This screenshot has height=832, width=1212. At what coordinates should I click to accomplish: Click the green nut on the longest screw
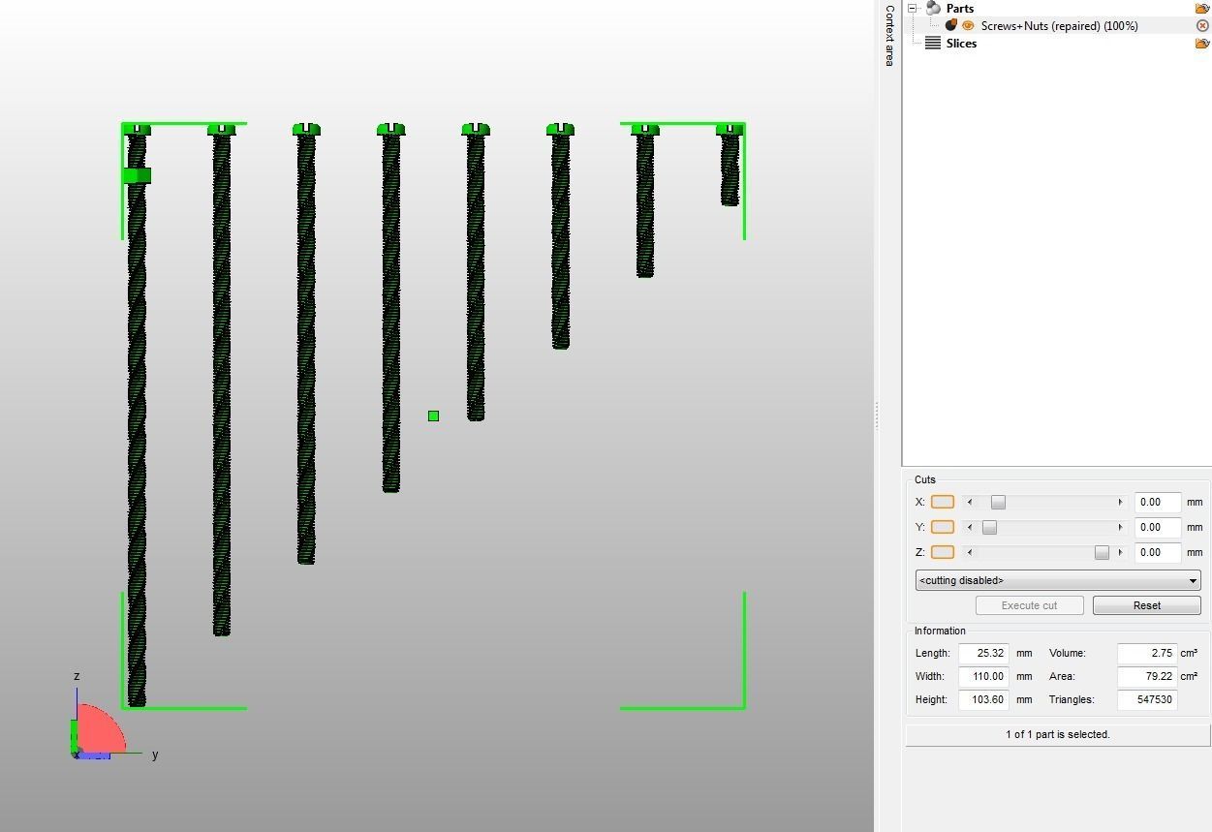pos(137,175)
